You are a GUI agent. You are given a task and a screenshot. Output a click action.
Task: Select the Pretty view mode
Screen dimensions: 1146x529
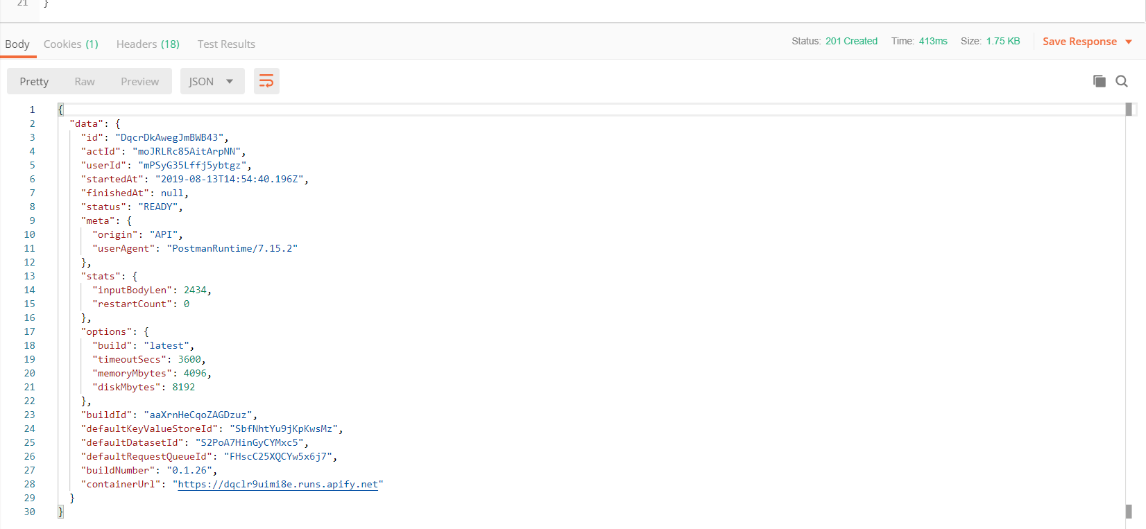pos(34,81)
